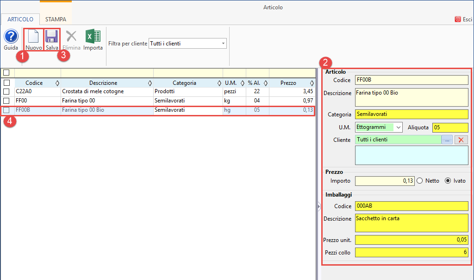The width and height of the screenshot is (474, 280).
Task: Select the Crostata di mele cotogne row
Action: (x=157, y=91)
